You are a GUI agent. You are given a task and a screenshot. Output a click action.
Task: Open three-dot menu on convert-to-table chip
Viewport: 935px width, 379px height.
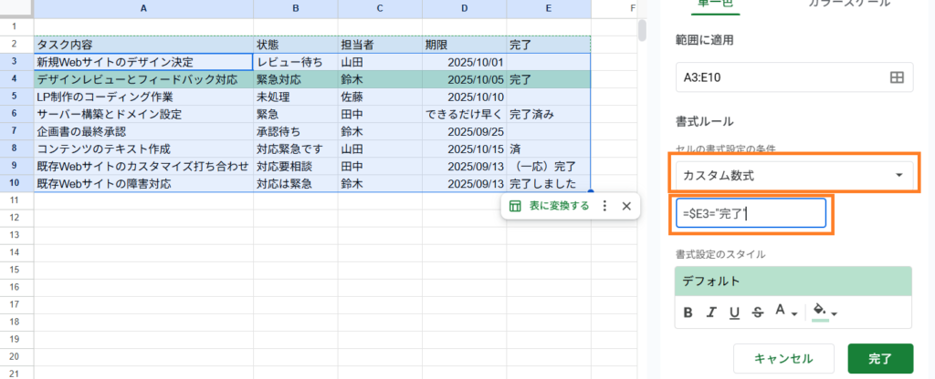(604, 206)
